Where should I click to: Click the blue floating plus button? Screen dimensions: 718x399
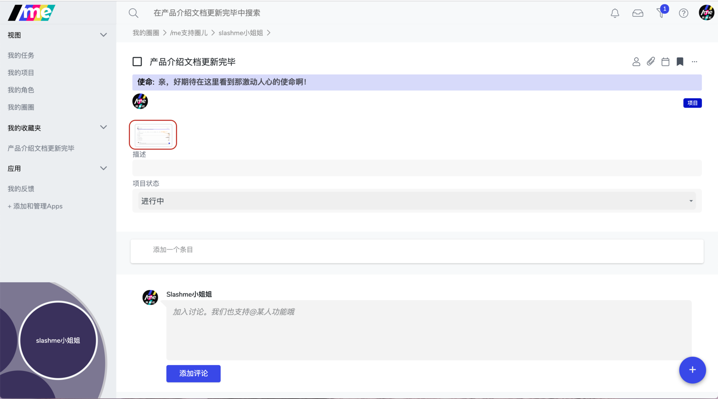(x=693, y=370)
